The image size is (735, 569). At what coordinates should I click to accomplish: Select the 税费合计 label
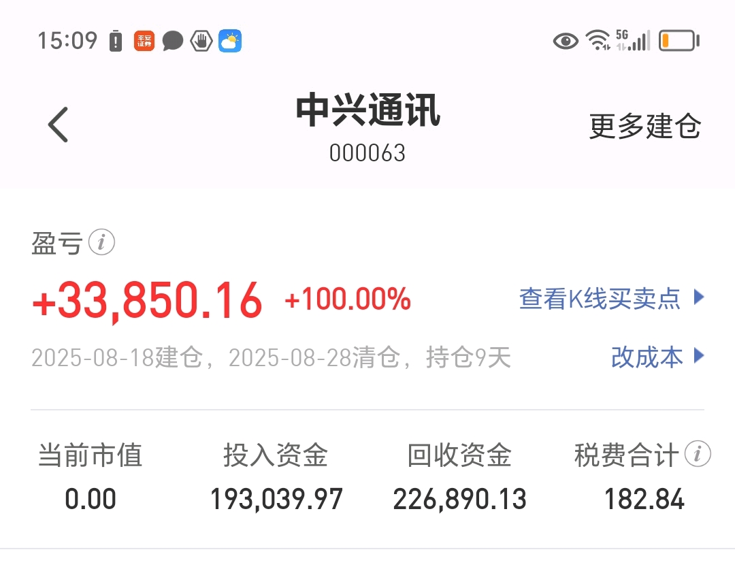pyautogui.click(x=627, y=455)
